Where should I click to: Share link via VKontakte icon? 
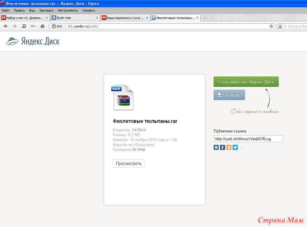pyautogui.click(x=216, y=148)
